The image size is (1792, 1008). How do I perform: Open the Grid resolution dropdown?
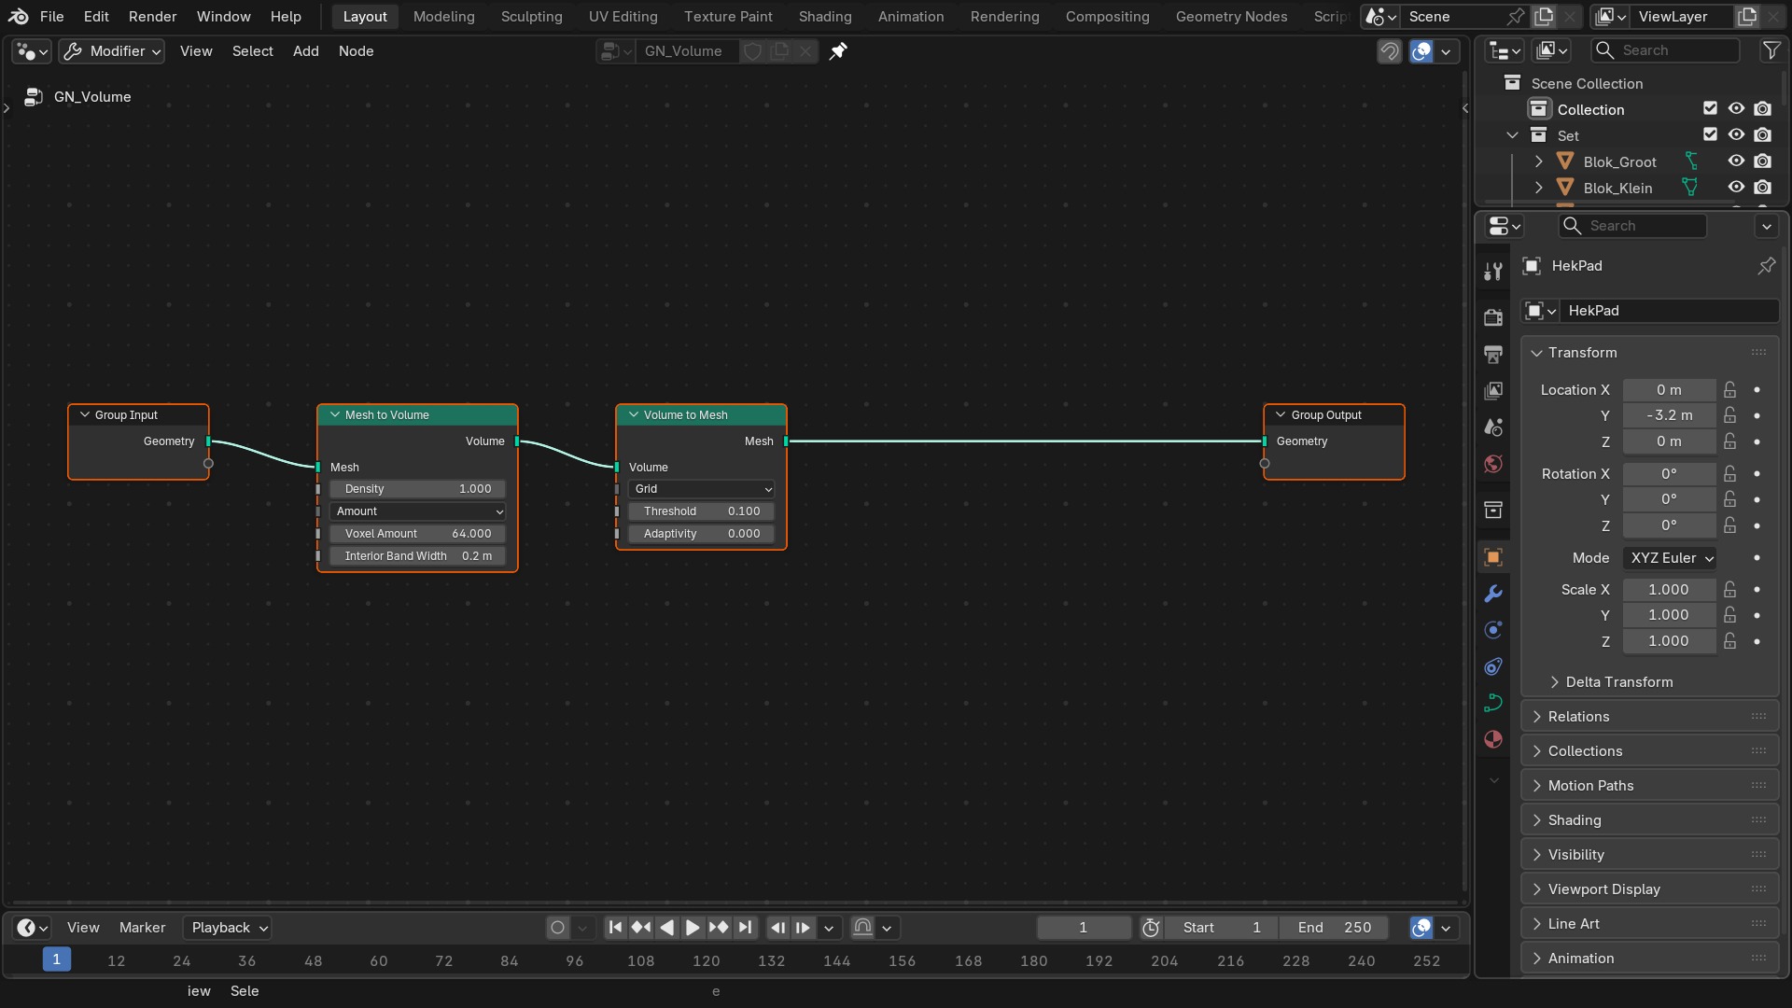coord(701,489)
